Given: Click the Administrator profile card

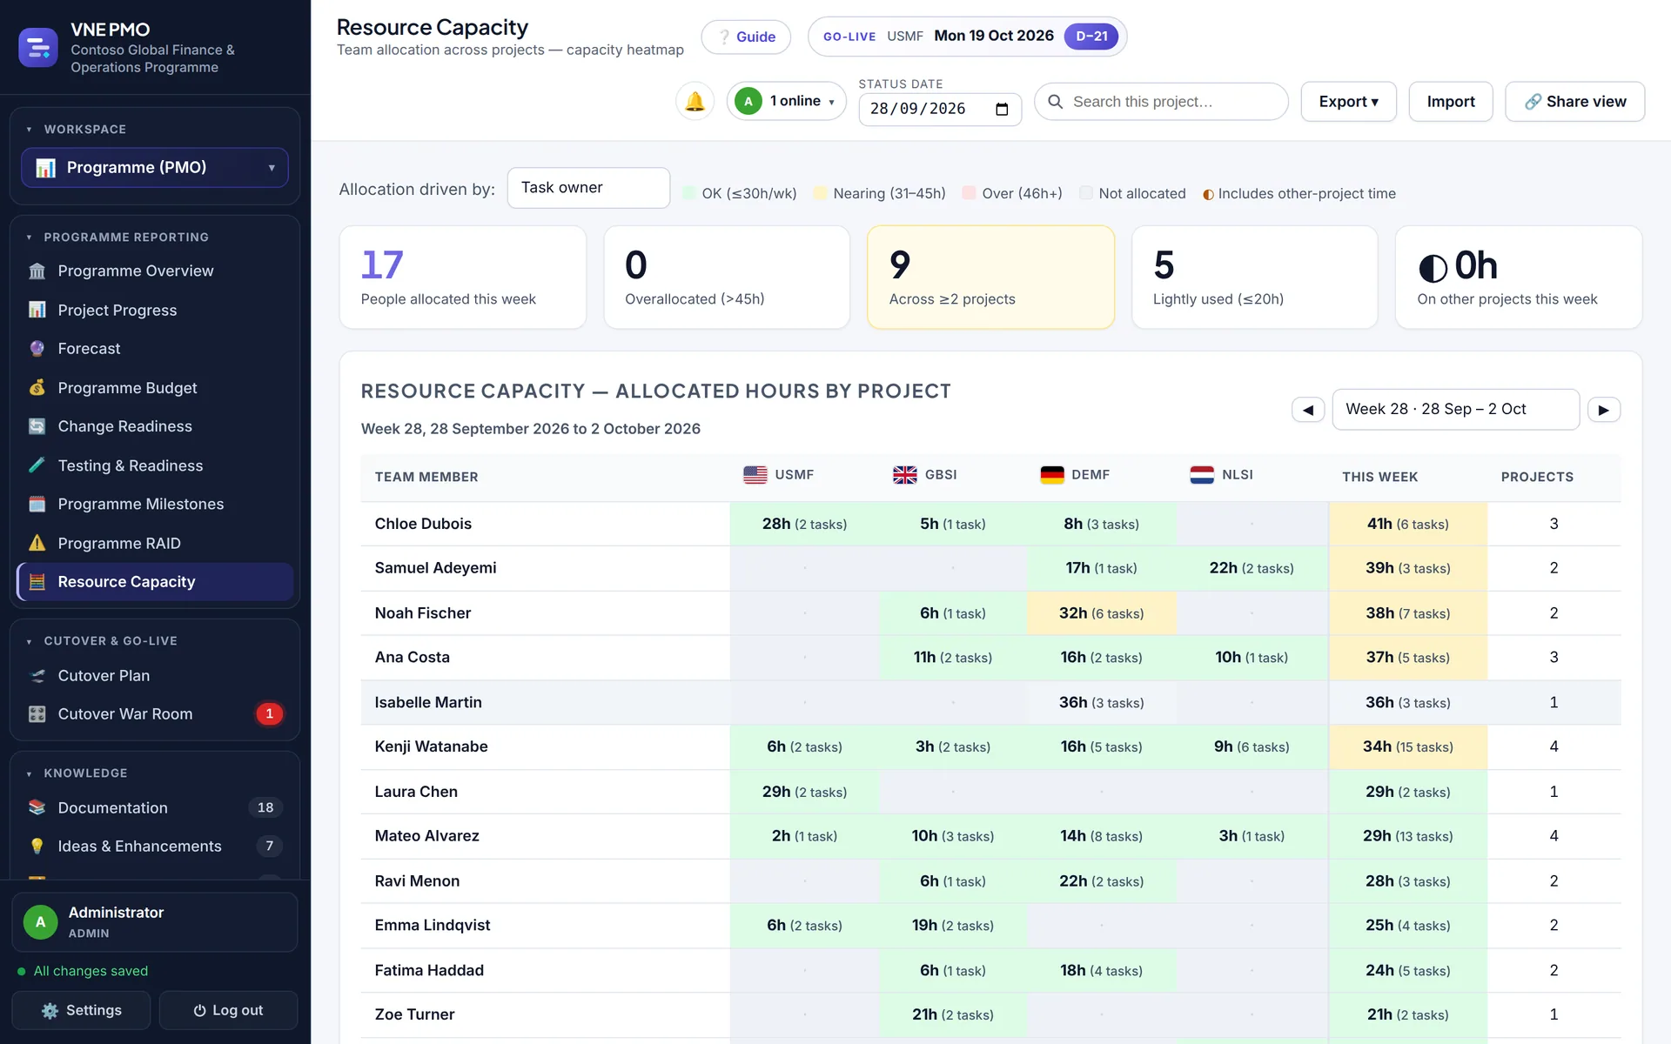Looking at the screenshot, I should coord(155,922).
